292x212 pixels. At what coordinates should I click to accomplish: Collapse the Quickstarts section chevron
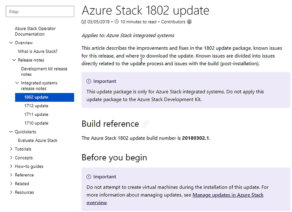[11, 132]
